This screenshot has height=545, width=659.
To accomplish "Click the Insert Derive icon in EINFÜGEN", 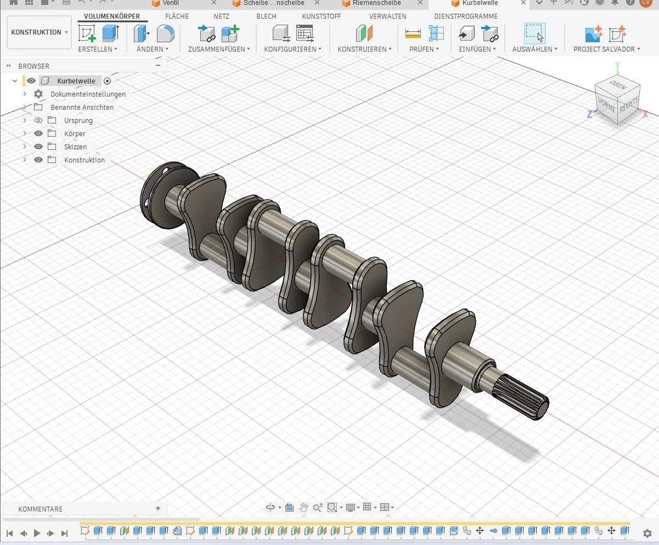I will click(x=467, y=34).
